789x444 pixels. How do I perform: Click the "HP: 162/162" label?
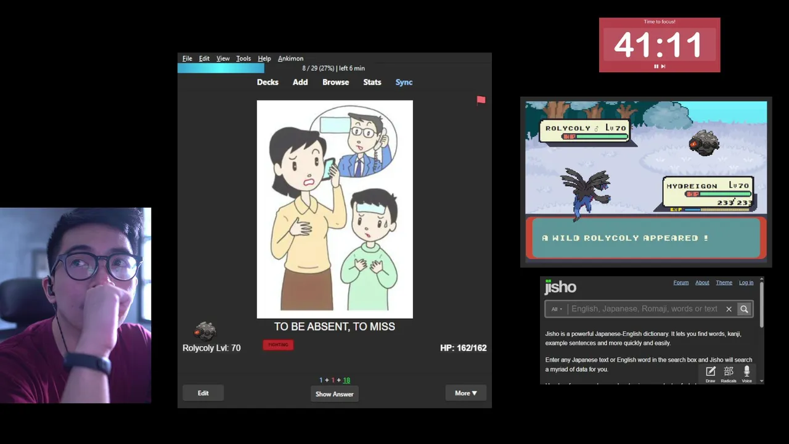tap(464, 348)
